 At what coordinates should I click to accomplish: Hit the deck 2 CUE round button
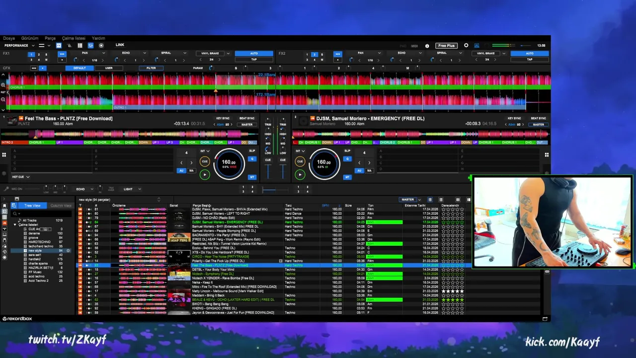(300, 161)
